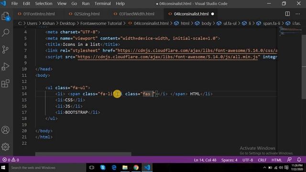Click the volume icon in system tray

pyautogui.click(x=281, y=168)
